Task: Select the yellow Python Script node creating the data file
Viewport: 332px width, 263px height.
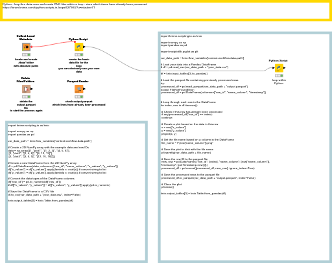Action: point(78,47)
